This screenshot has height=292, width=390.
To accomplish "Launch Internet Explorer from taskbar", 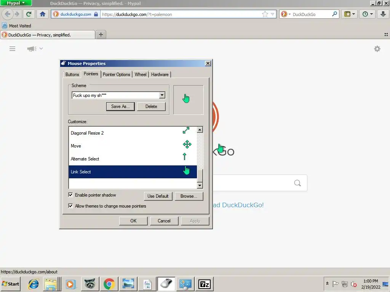I will point(34,284).
